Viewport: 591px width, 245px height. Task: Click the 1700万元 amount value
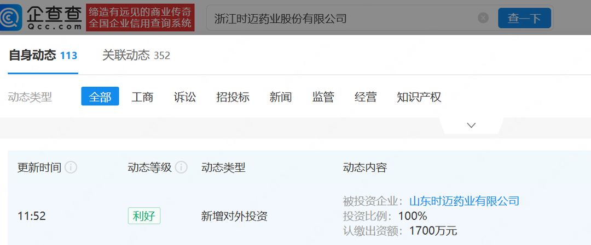pyautogui.click(x=433, y=231)
